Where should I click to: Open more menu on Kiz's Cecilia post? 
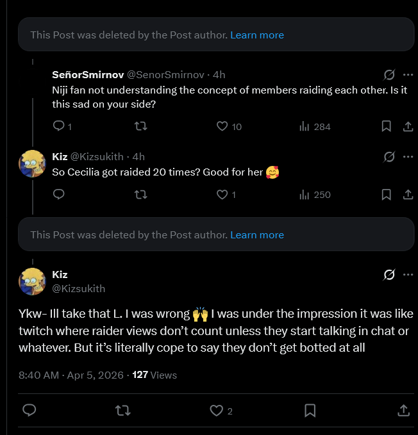pos(408,156)
